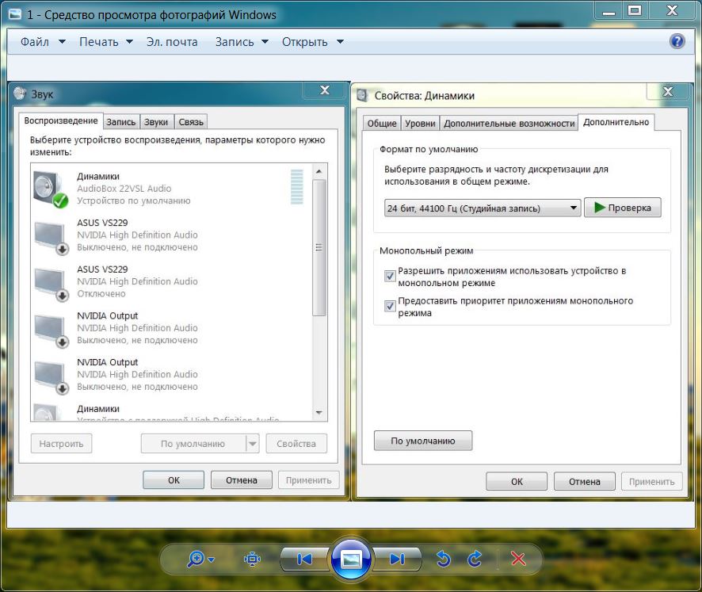Image resolution: width=702 pixels, height=592 pixels.
Task: Open the Открыть menu dropdown
Action: pyautogui.click(x=312, y=42)
